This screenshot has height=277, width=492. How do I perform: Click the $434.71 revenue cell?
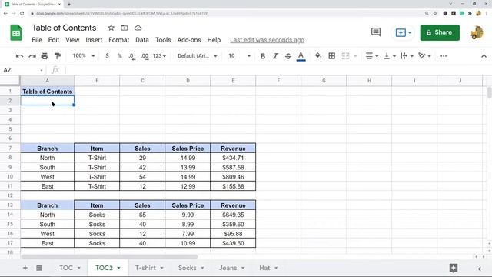(x=233, y=158)
